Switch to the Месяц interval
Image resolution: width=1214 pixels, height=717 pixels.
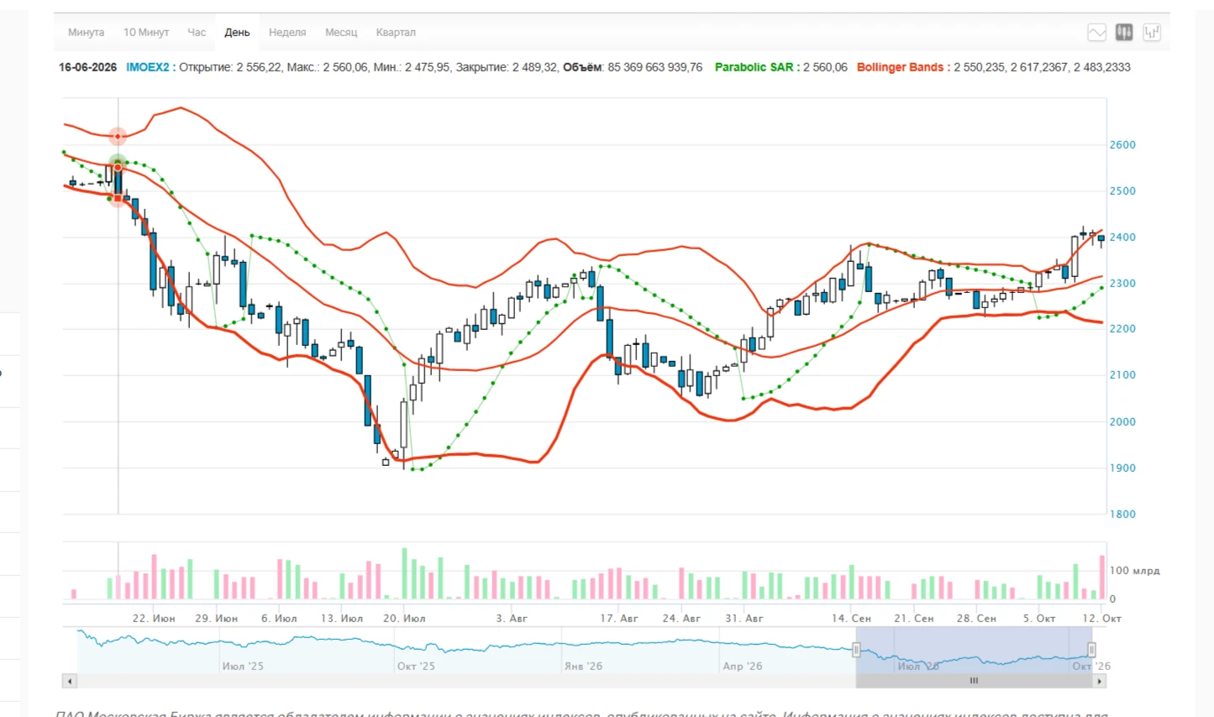341,33
